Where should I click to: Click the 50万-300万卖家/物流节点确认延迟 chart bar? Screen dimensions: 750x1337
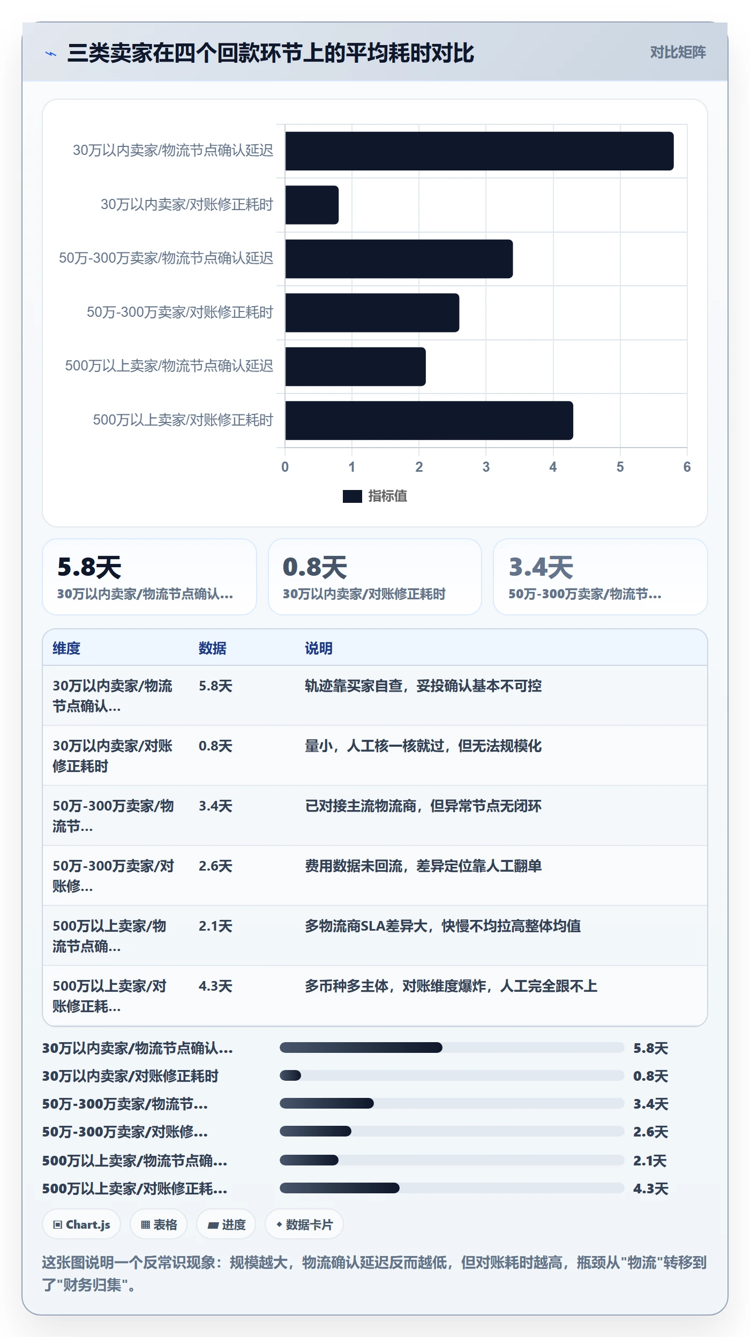click(399, 259)
